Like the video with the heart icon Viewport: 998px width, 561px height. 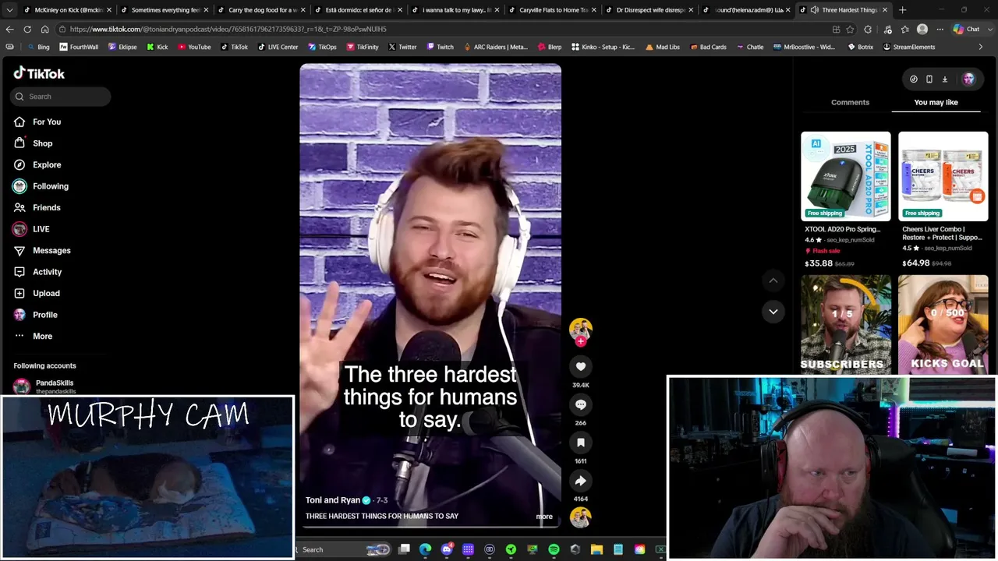click(x=581, y=366)
